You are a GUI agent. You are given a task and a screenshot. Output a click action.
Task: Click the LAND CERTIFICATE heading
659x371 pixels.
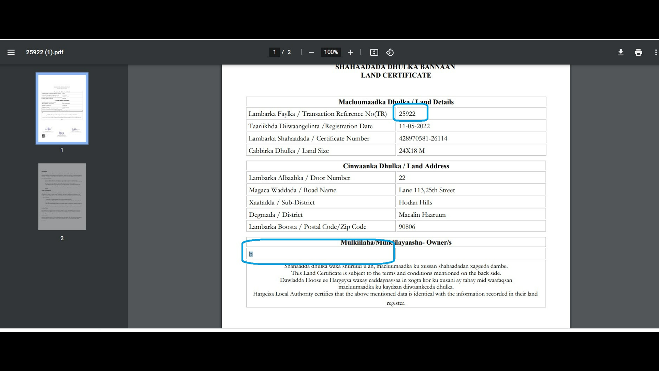click(x=396, y=75)
